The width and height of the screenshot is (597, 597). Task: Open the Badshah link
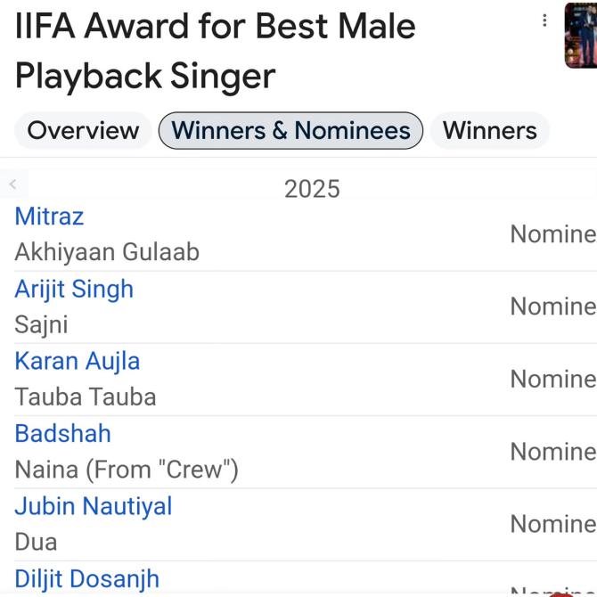(62, 433)
